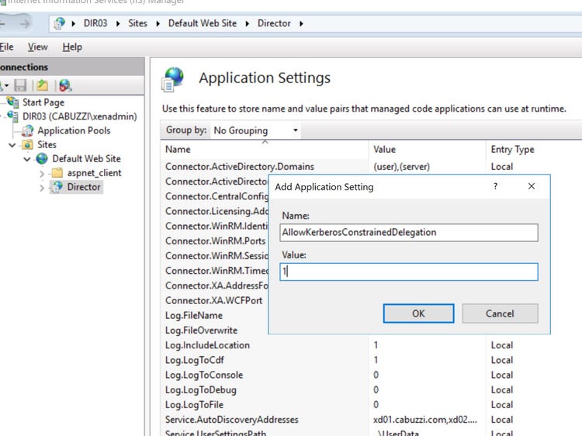The height and width of the screenshot is (436, 582).
Task: Click value xd01.cabuzzi.com,xd02.... cell
Action: 425,420
